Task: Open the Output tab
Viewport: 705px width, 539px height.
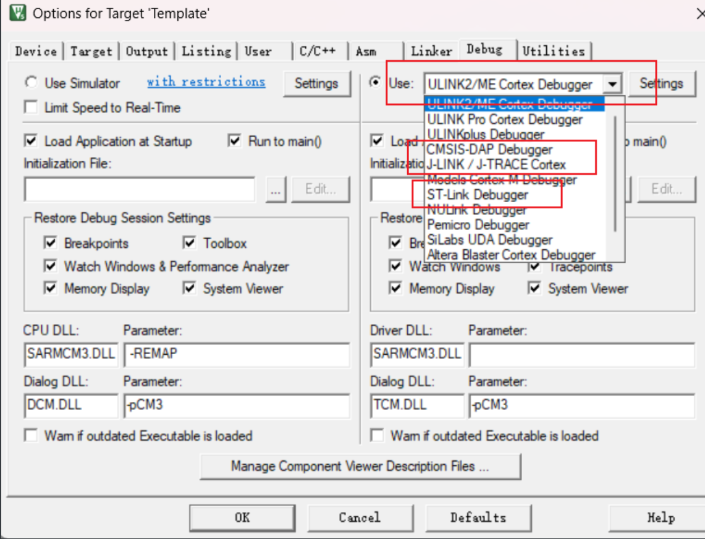Action: coord(146,51)
